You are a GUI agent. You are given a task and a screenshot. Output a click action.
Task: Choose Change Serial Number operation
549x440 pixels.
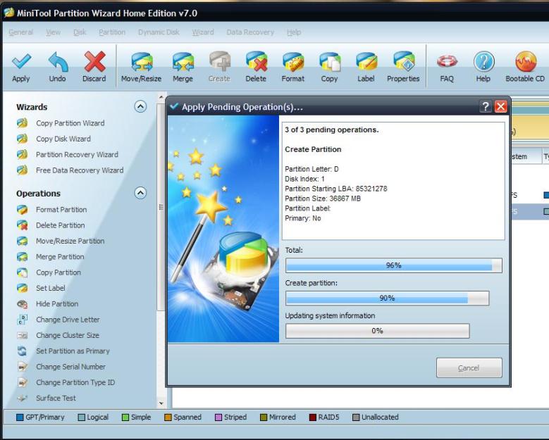pyautogui.click(x=70, y=367)
